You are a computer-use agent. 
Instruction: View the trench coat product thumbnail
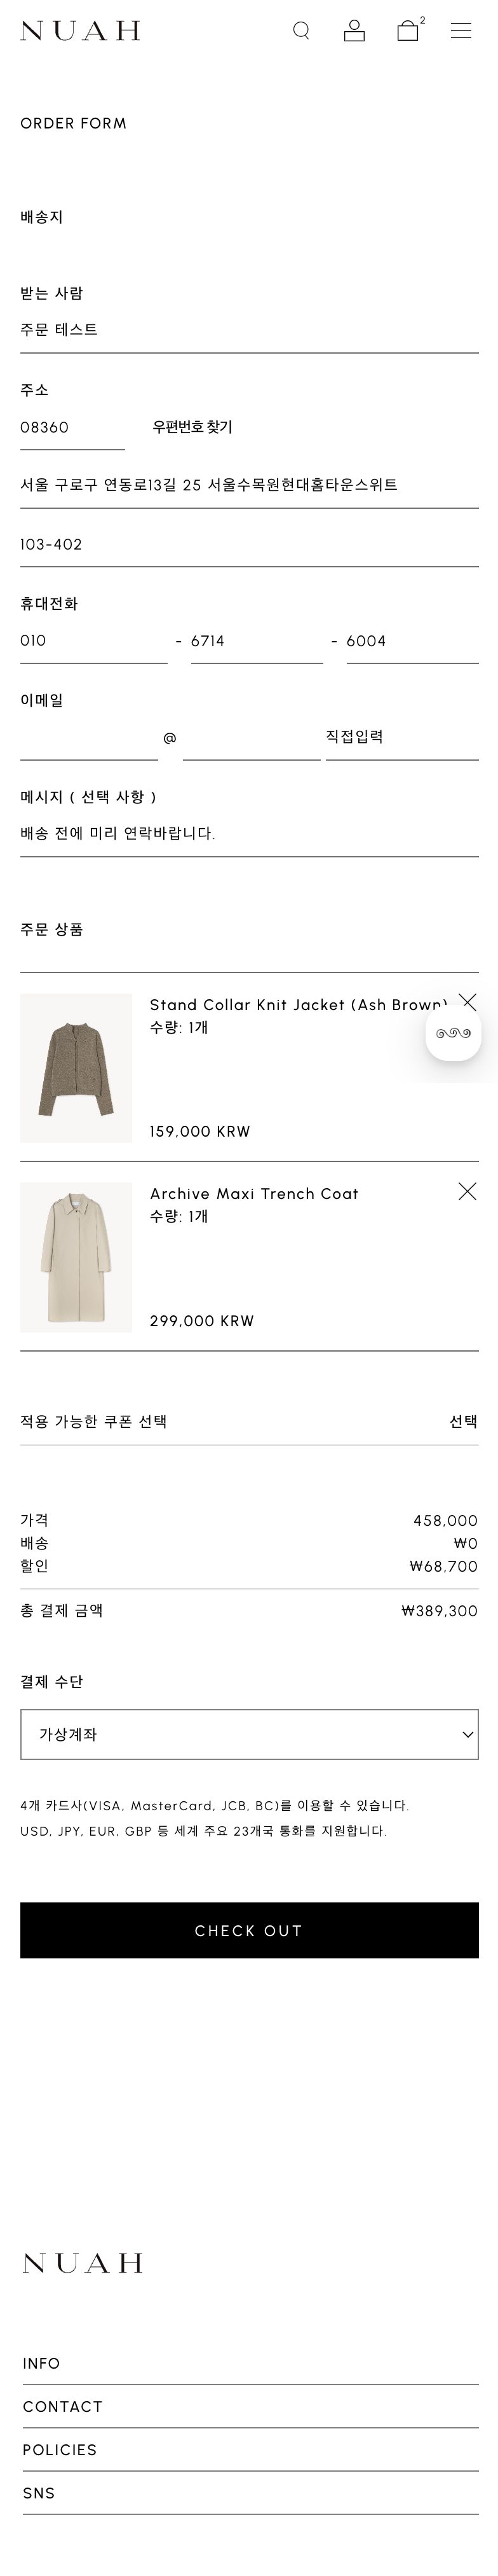coord(76,1257)
